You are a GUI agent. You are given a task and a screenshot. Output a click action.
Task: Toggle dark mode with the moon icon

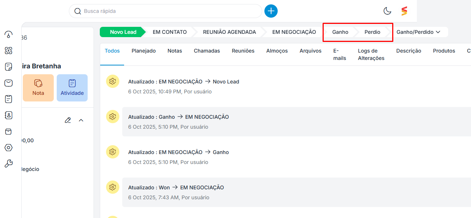[387, 11]
